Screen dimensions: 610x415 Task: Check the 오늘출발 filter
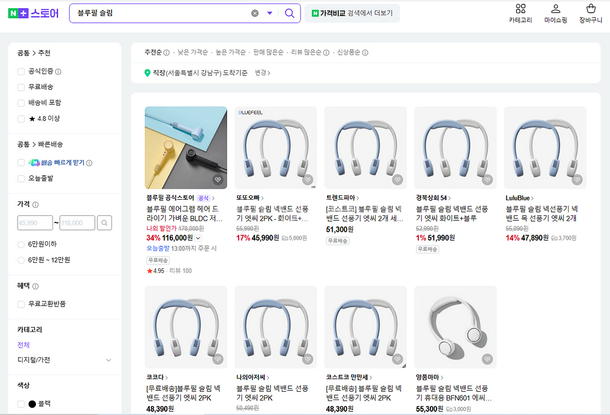tap(21, 179)
